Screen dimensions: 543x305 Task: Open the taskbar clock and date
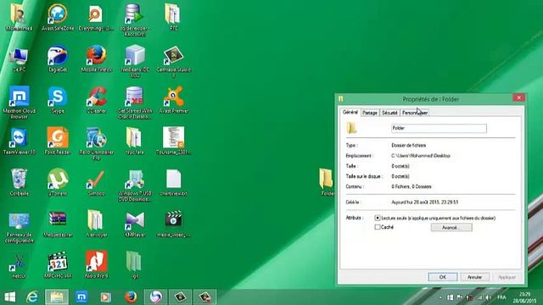525,297
